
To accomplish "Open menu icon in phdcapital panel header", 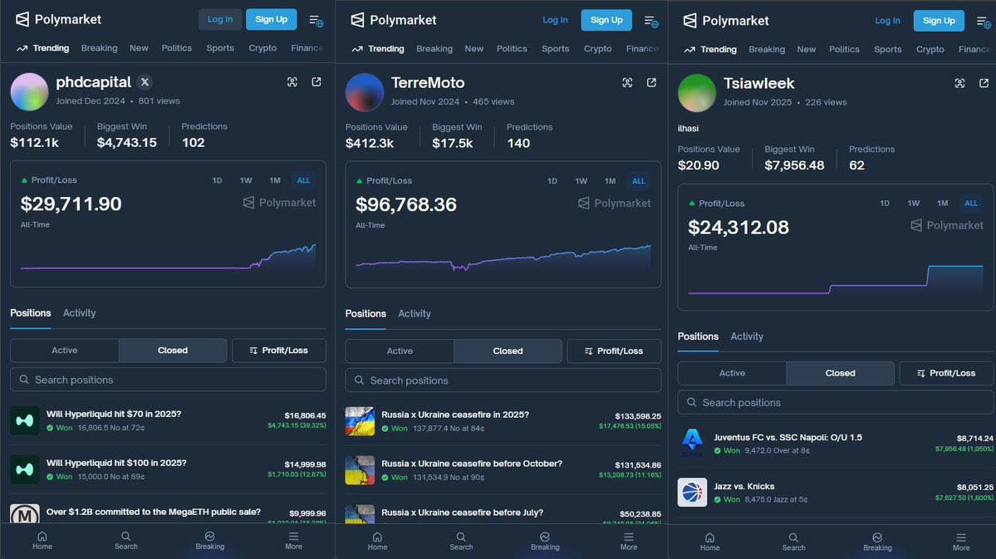I will pyautogui.click(x=316, y=21).
